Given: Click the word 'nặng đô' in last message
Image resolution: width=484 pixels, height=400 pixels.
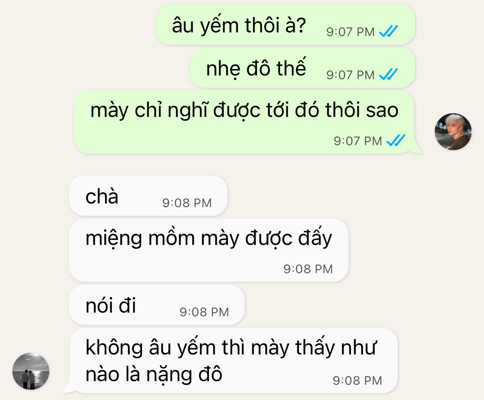Looking at the screenshot, I should (x=184, y=375).
